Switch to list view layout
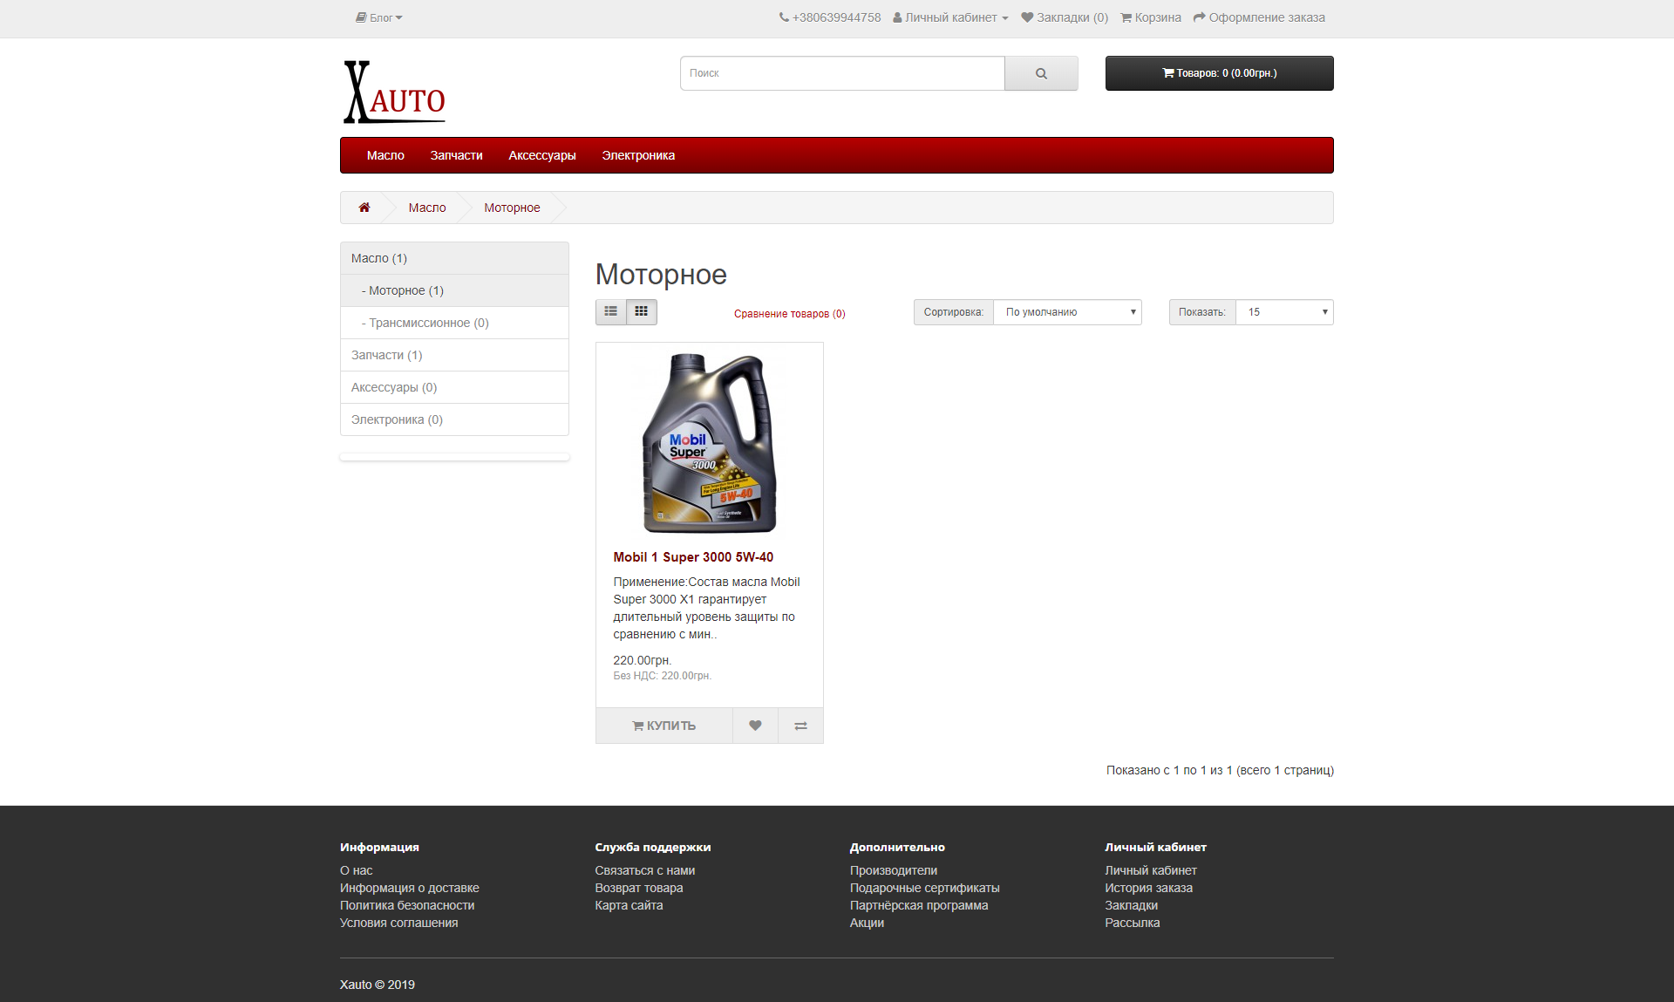The image size is (1674, 1002). click(610, 311)
